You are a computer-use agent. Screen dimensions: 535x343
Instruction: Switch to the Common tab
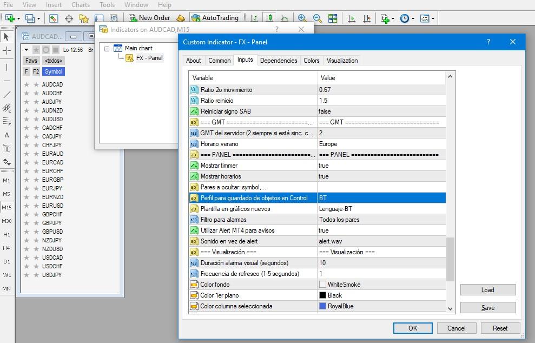(220, 61)
